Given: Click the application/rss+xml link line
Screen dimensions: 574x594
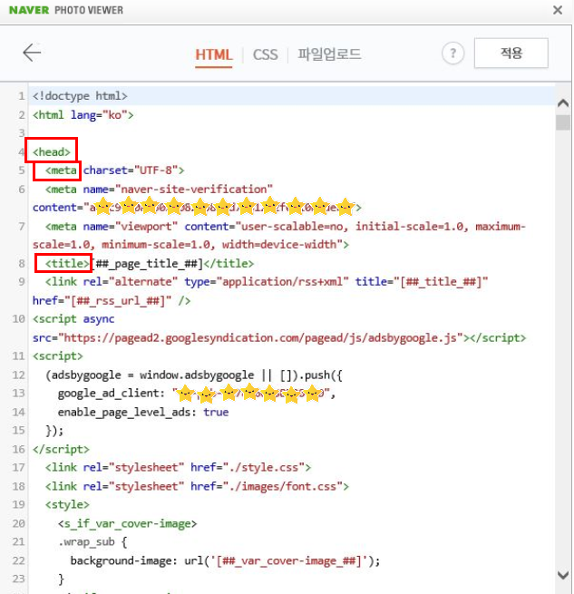Looking at the screenshot, I should coord(267,282).
